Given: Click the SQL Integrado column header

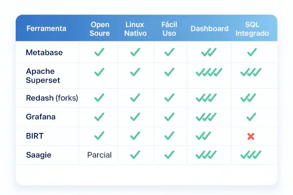Looking at the screenshot, I should click(x=252, y=29).
